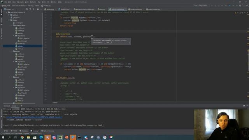Open the Problems tool window button
249x140 pixels.
coord(23,131)
